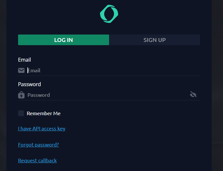Screen dimensions: 223x171
Task: Show password with the crossed-eye icon
Action: 193,95
